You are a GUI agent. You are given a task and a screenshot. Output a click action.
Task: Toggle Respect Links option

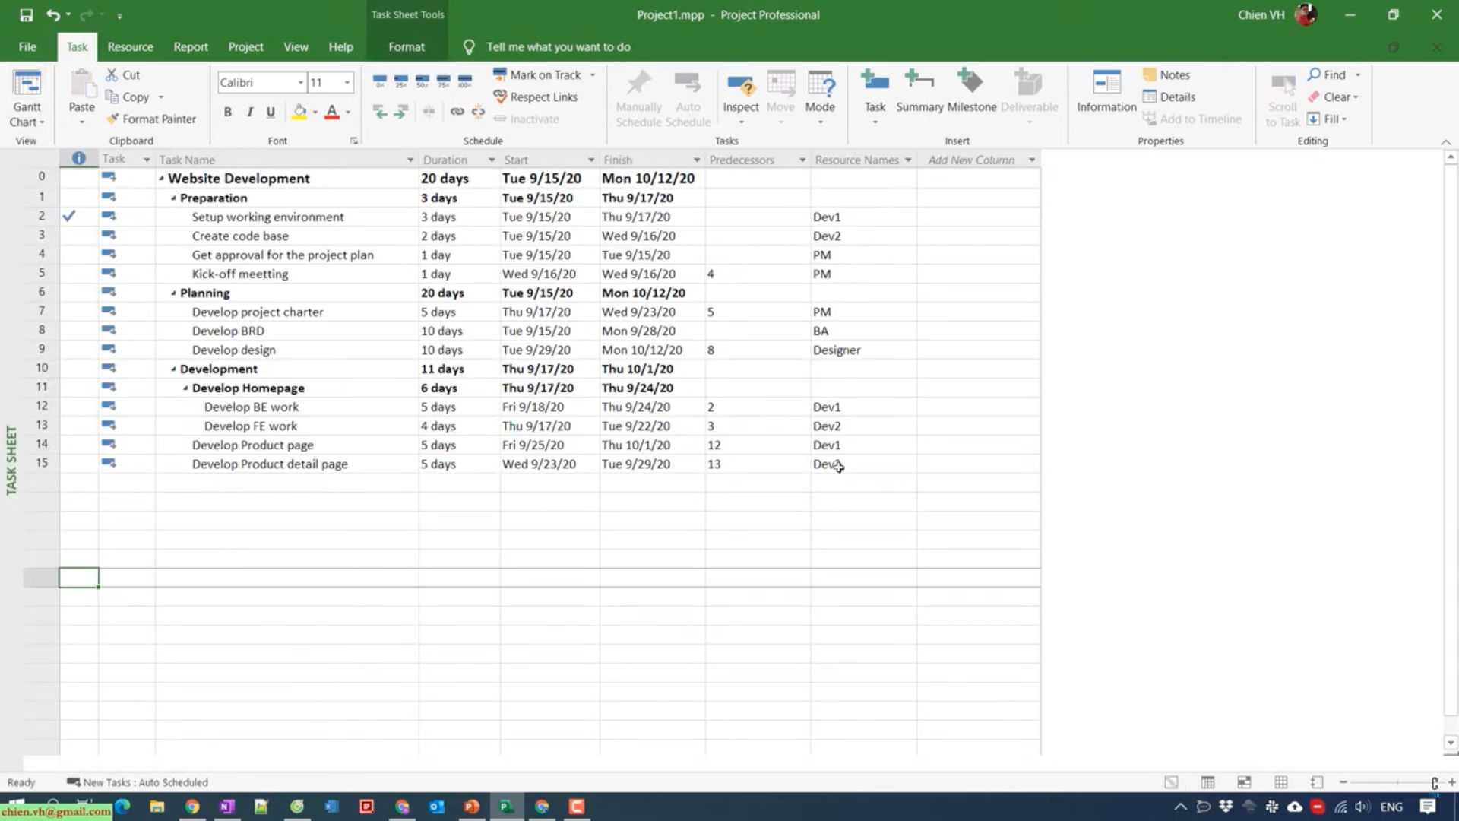536,97
